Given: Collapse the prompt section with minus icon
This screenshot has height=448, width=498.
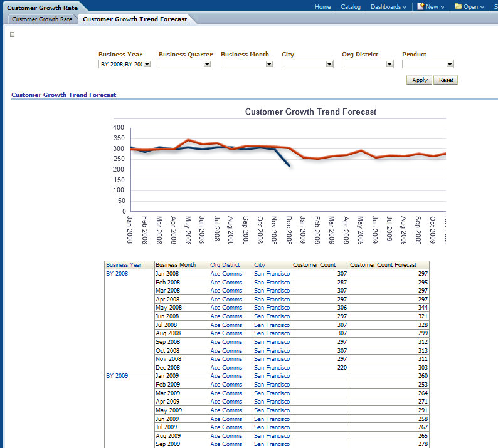Looking at the screenshot, I should (x=13, y=34).
